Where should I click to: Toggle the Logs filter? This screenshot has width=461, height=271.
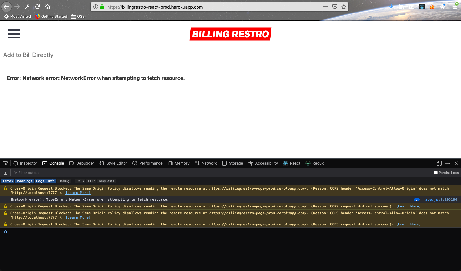[x=40, y=181]
